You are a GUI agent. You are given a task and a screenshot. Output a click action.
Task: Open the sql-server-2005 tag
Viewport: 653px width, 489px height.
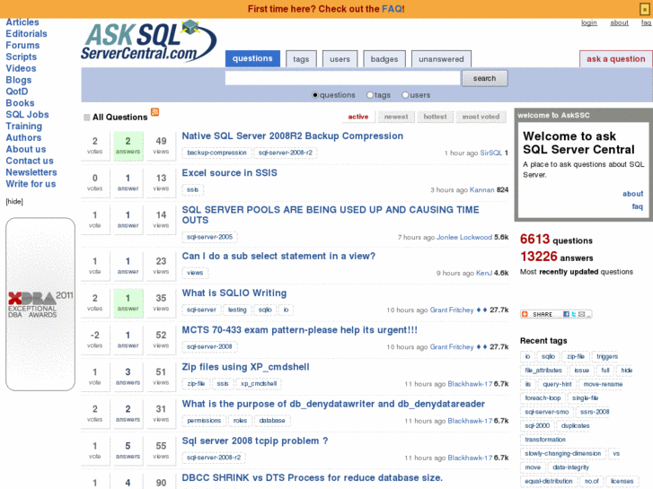(210, 237)
